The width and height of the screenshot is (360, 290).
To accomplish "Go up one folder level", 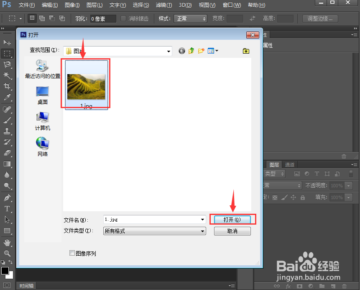I will pyautogui.click(x=191, y=51).
